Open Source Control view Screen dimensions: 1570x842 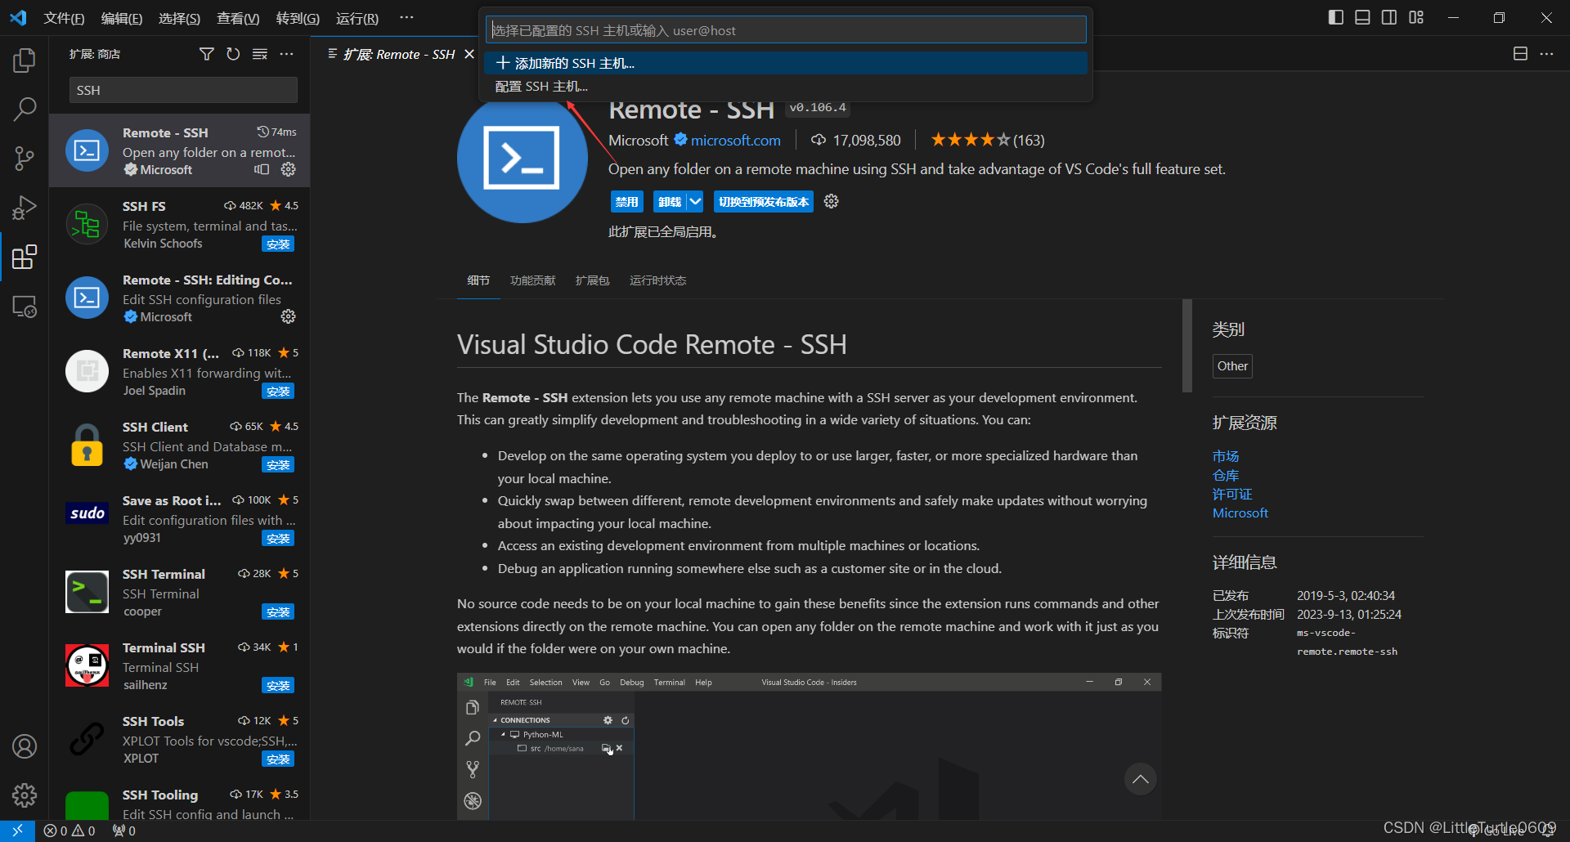[25, 159]
